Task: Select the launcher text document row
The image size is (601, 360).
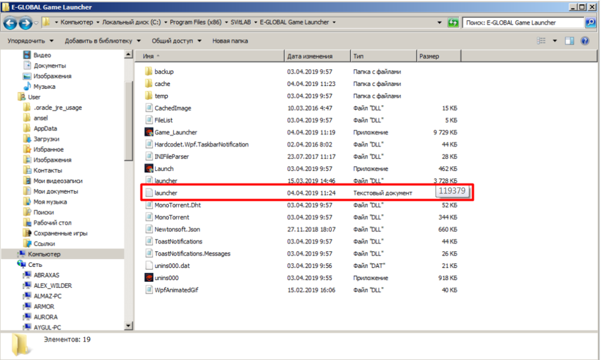Action: [166, 193]
